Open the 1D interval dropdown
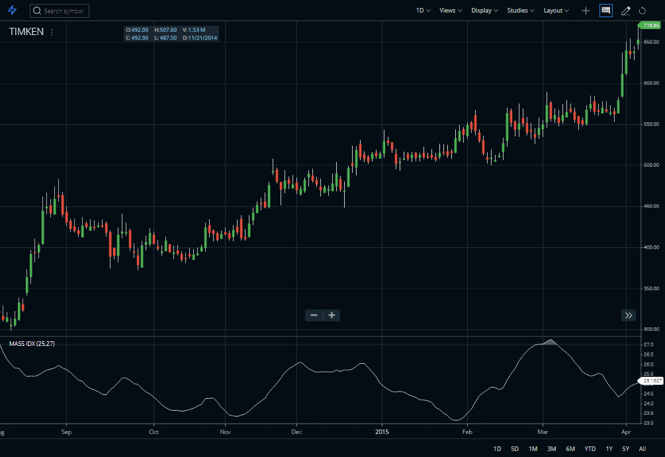665x457 pixels. coord(423,10)
